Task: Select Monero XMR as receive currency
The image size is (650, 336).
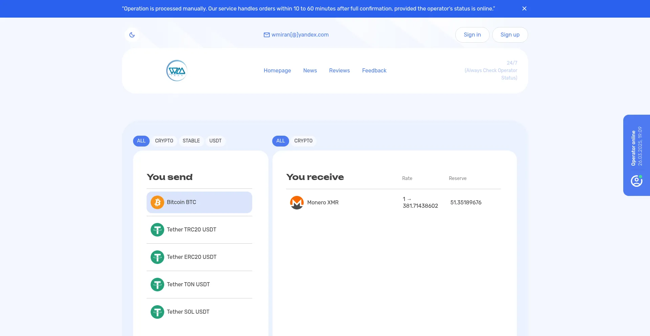Action: (x=393, y=203)
